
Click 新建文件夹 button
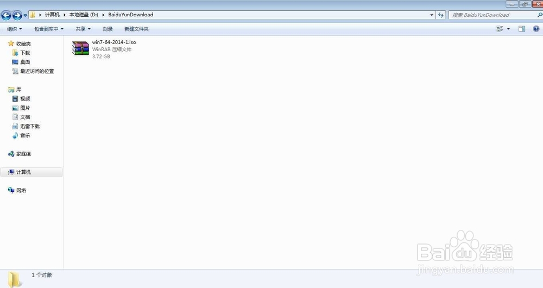point(136,29)
